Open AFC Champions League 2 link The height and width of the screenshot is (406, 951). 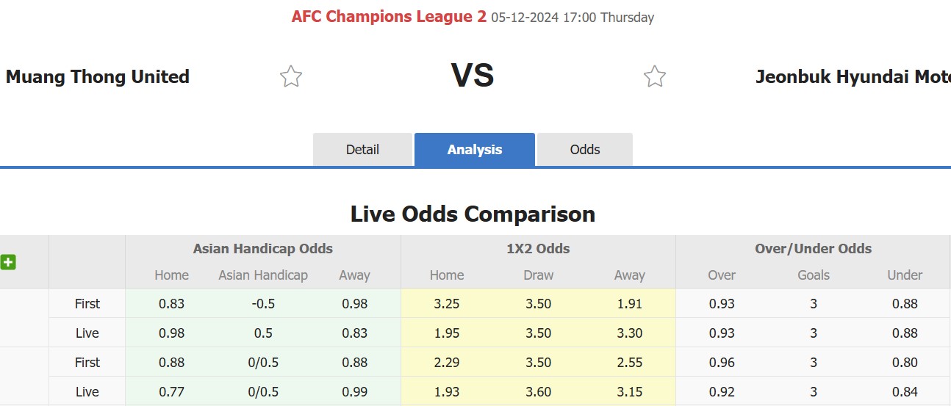[x=389, y=17]
